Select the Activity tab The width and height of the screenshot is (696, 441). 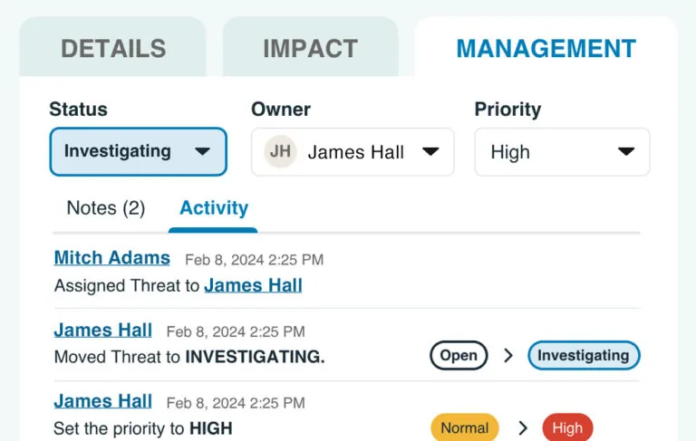pos(214,207)
